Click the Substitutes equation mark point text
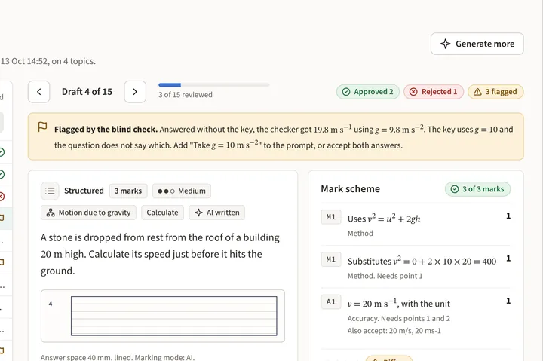Viewport: 543px width, 361px height. 422,262
